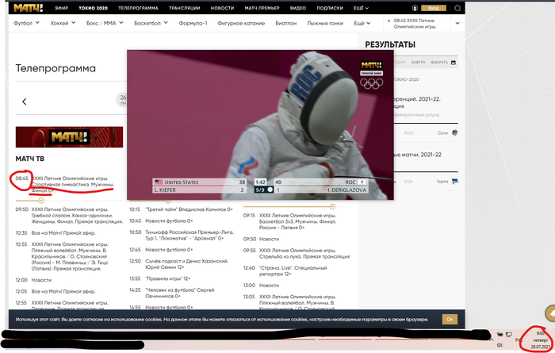Screen dimensions: 555x353
Task: Open the ТОКИО 2020 menu item
Action: (x=93, y=8)
